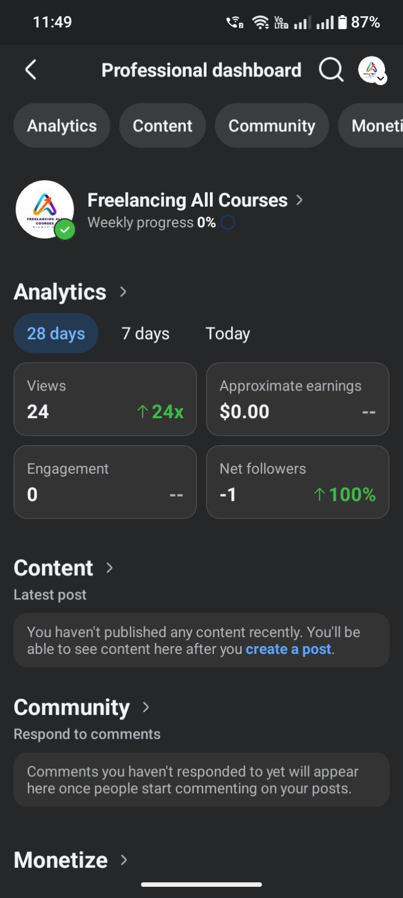This screenshot has height=898, width=403.
Task: Tap the back arrow icon
Action: point(31,70)
